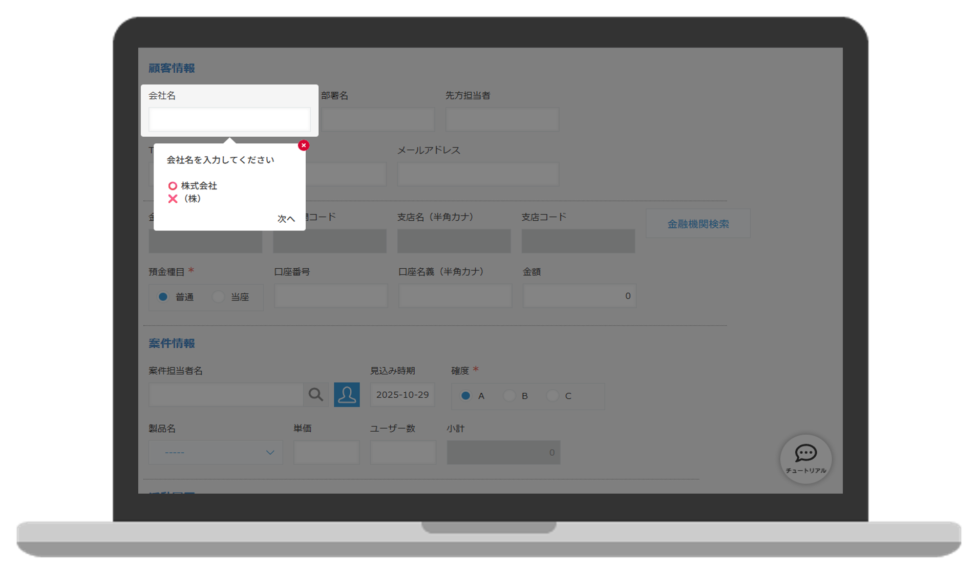Click 次へ in the tutorial tooltip
The image size is (978, 574).
286,219
